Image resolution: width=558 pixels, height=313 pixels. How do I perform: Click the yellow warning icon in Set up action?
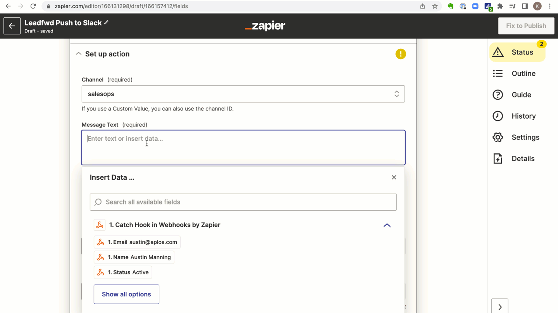tap(401, 54)
